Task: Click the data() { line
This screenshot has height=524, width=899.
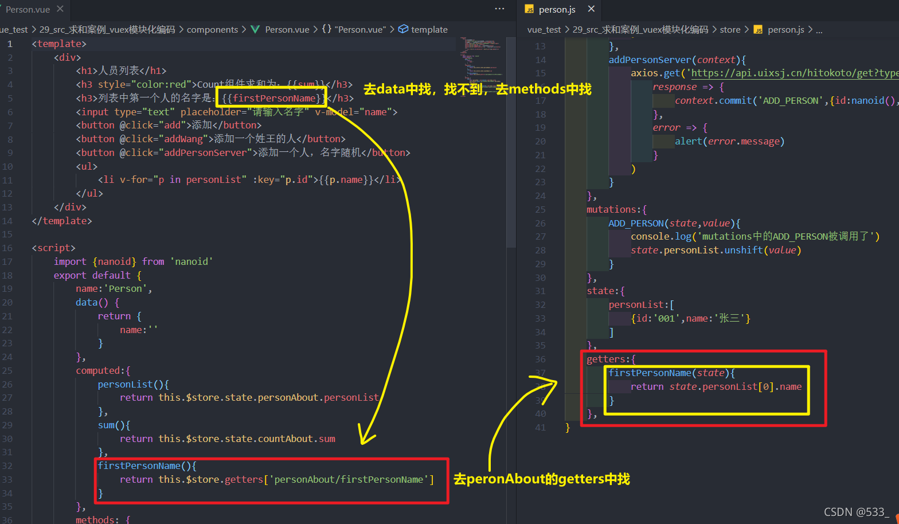Action: (x=97, y=302)
